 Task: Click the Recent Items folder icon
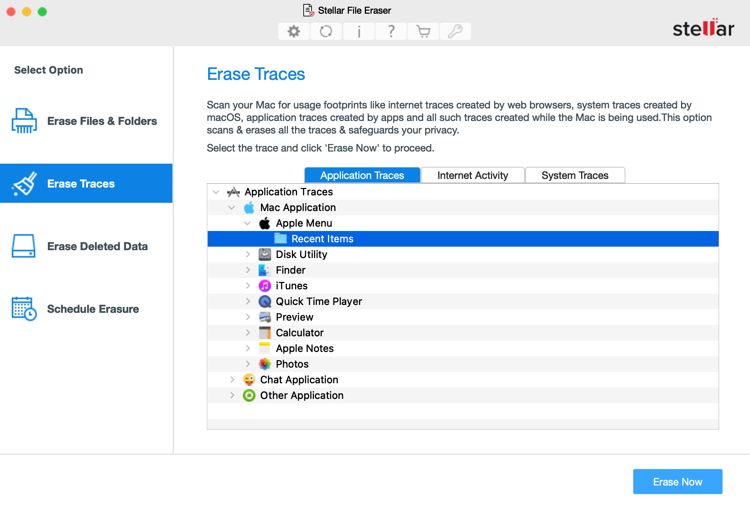click(x=281, y=238)
